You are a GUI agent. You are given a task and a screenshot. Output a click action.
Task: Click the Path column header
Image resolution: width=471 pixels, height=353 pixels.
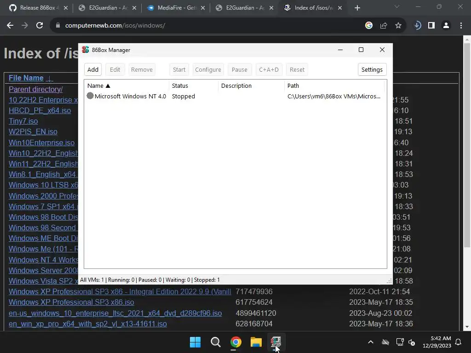(x=334, y=86)
